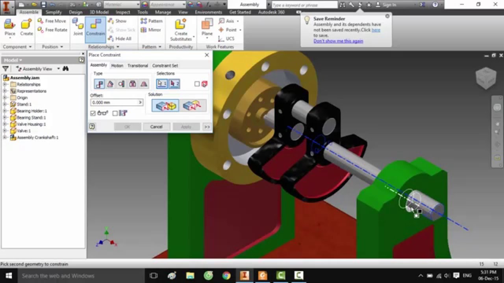Viewport: 504px width, 283px height.
Task: Click the keyword search box
Action: [304, 5]
